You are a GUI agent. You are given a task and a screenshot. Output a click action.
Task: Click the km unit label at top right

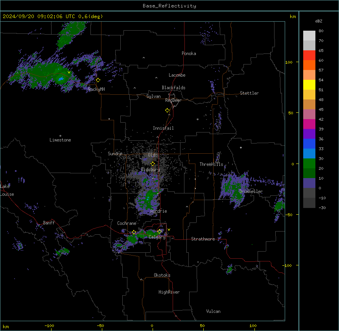[293, 17]
